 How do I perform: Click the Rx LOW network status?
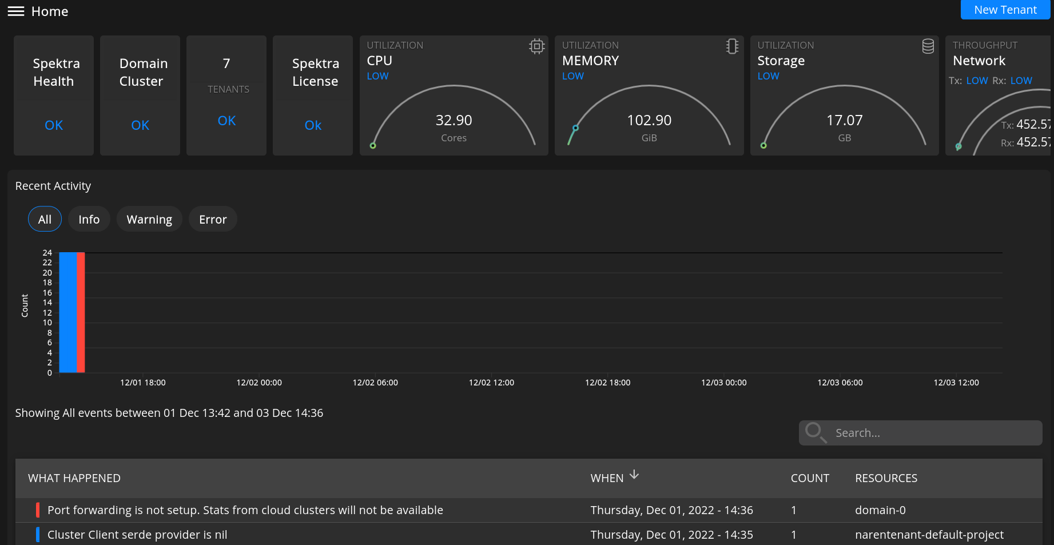point(1021,81)
